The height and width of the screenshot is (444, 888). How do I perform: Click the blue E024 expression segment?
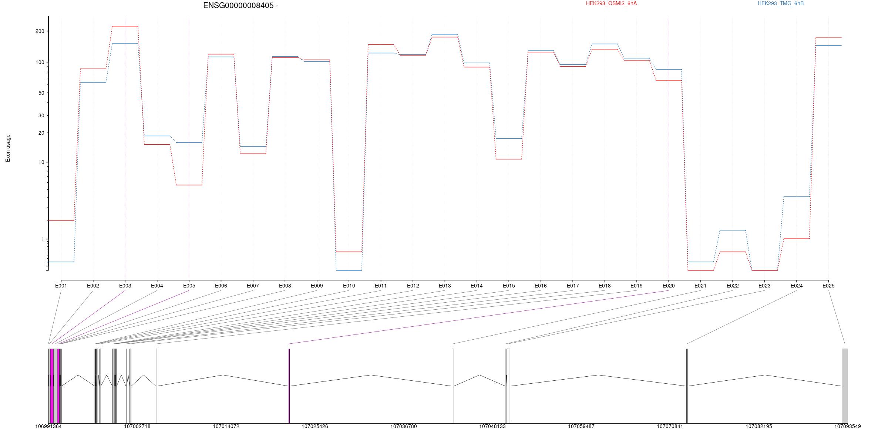[x=797, y=197]
